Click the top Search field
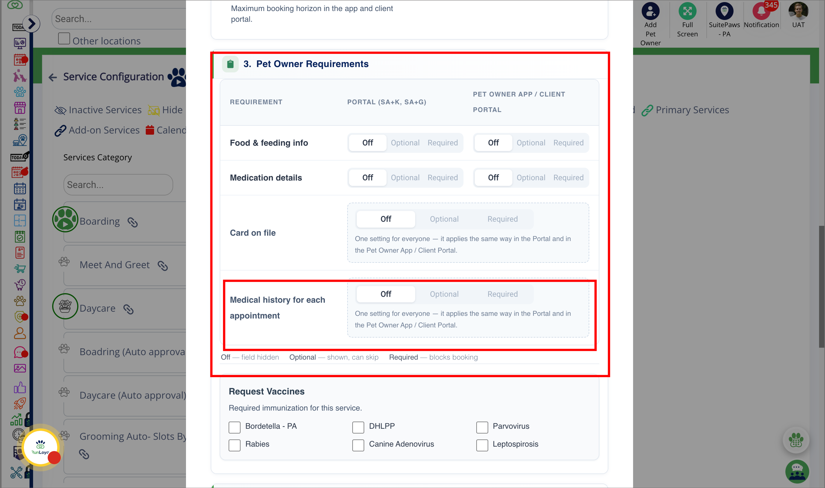This screenshot has width=825, height=488. tap(119, 19)
